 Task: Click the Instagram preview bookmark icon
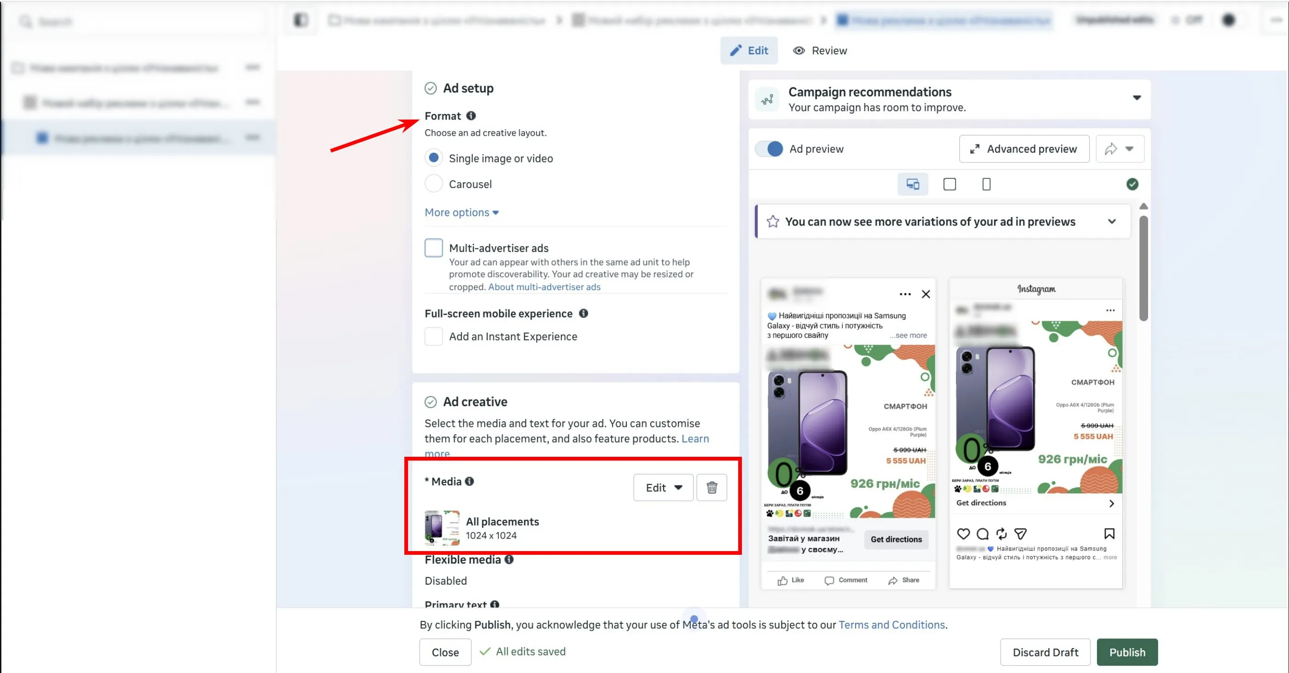click(1109, 534)
